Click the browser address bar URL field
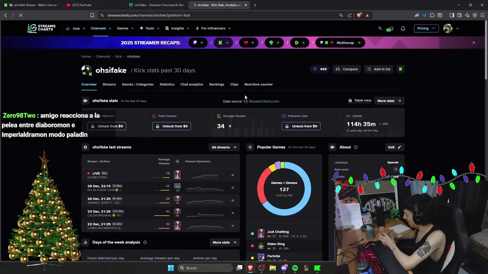The image size is (488, 274). (x=219, y=15)
